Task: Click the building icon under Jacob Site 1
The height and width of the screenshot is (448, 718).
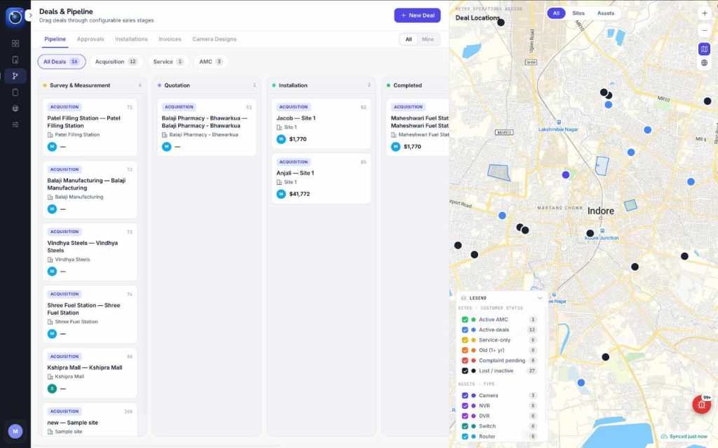Action: pos(279,127)
